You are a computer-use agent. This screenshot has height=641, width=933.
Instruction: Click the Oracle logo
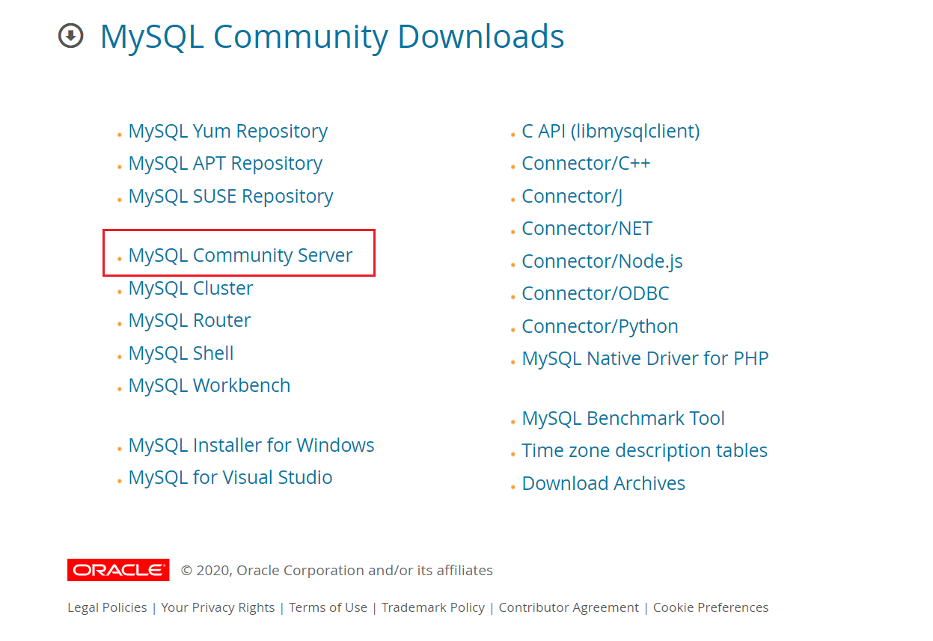click(117, 570)
